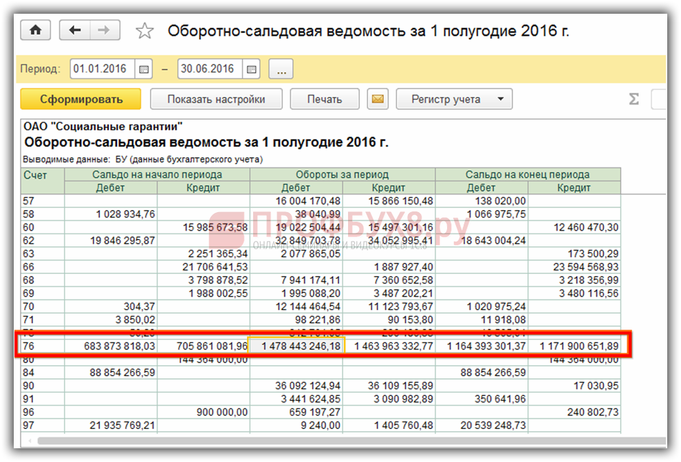Click the Сформировать button
Image resolution: width=681 pixels, height=462 pixels.
(x=80, y=100)
